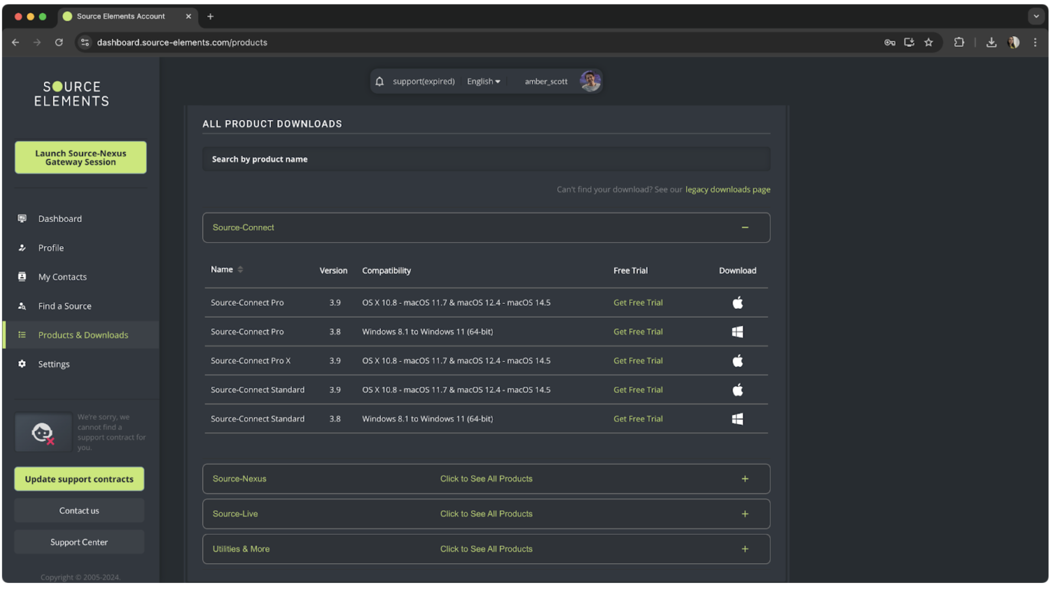
Task: Open browser extensions puzzle icon
Action: click(x=959, y=42)
